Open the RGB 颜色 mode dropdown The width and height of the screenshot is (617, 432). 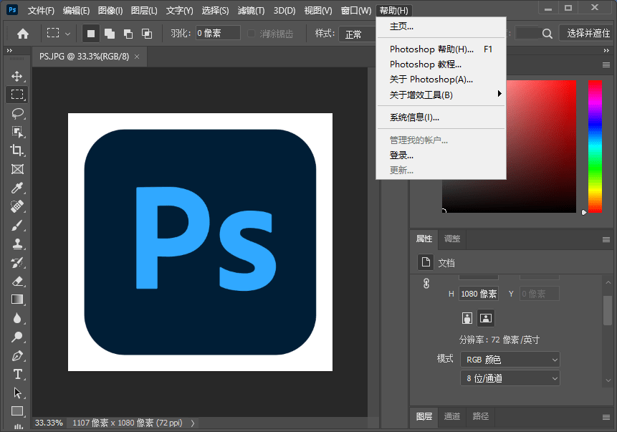510,359
